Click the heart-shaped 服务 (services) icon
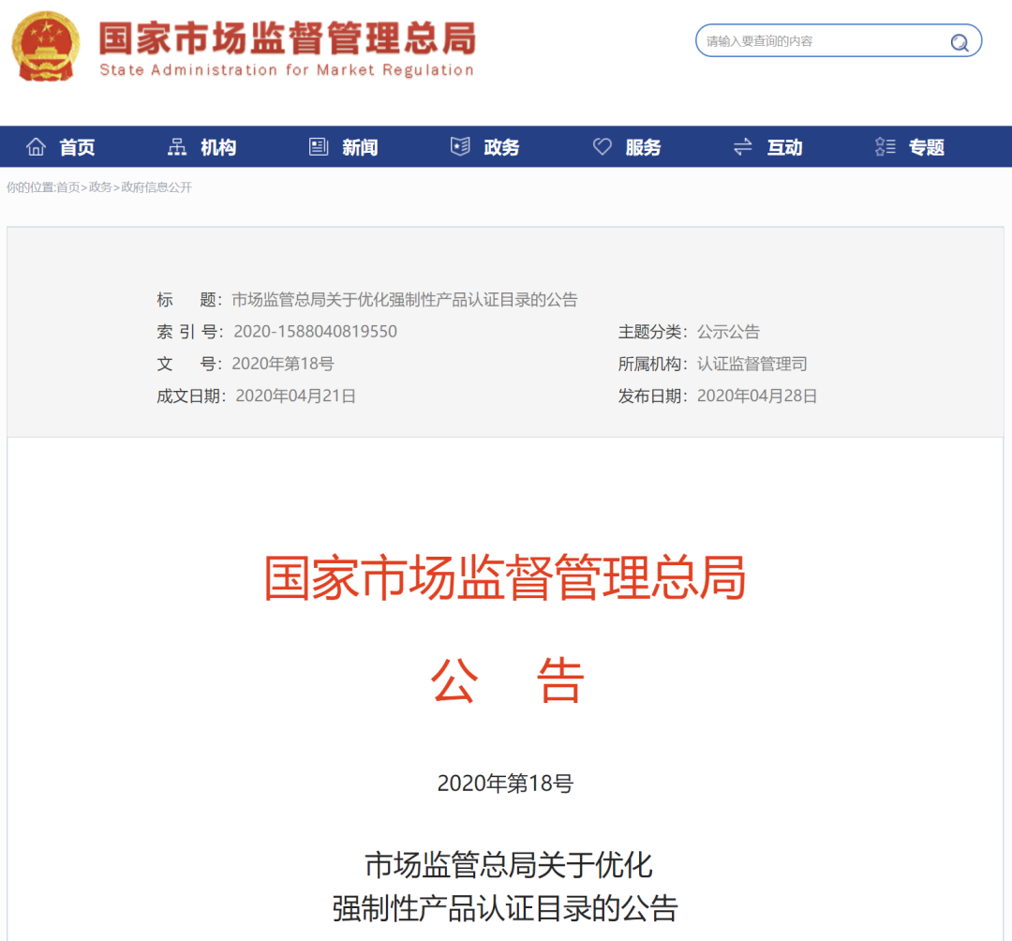 click(602, 146)
